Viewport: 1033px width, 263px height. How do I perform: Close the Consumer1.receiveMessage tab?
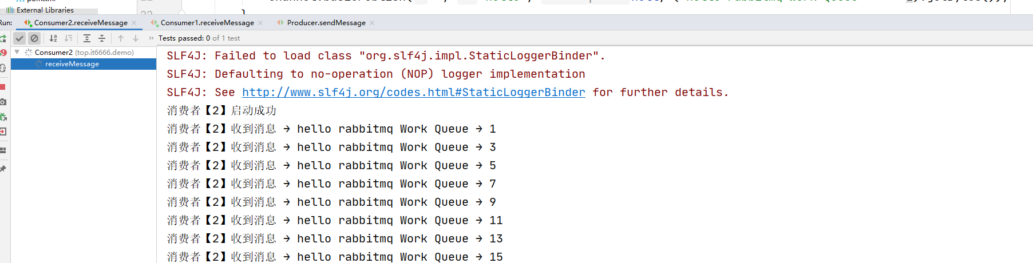tap(260, 23)
